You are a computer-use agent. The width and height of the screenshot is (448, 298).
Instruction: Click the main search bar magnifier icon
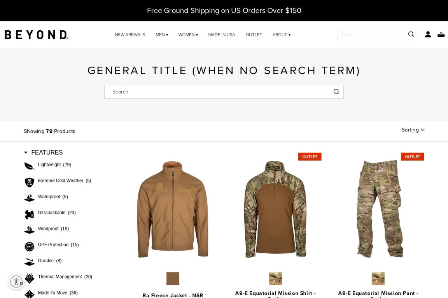pos(336,92)
